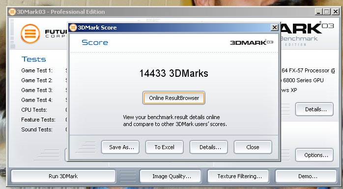Open Details… in the Score dialog
The width and height of the screenshot is (343, 189).
click(x=209, y=147)
